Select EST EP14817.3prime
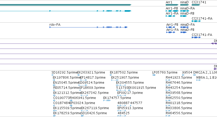This screenshot has height=117, width=217. (93, 78)
